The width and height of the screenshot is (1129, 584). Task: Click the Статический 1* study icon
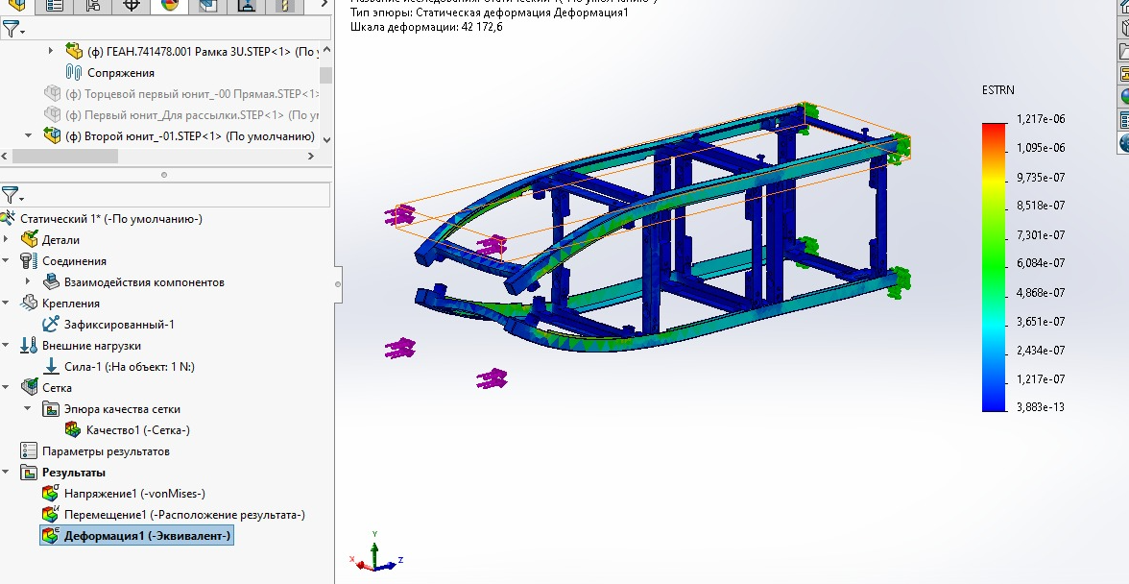[8, 218]
